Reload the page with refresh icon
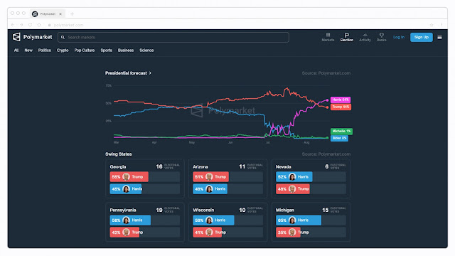The width and height of the screenshot is (455, 256). 30,25
